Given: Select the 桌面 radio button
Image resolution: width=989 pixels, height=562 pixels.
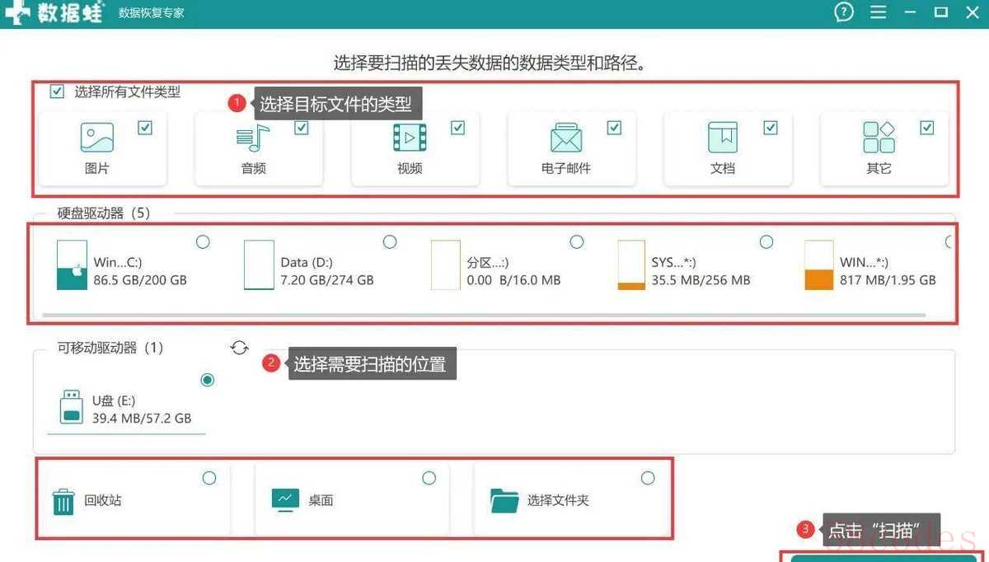Looking at the screenshot, I should coord(429,478).
